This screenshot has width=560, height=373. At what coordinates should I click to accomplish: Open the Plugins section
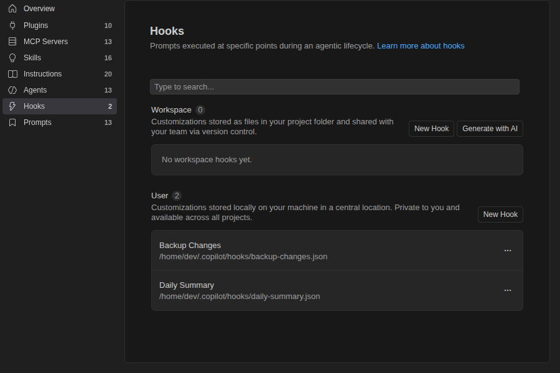point(60,25)
